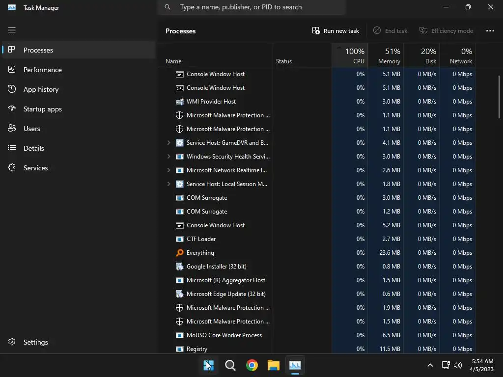Select WMI Provider Host row

pyautogui.click(x=317, y=101)
